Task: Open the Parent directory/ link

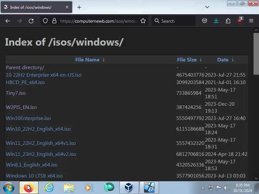Action: 25,68
